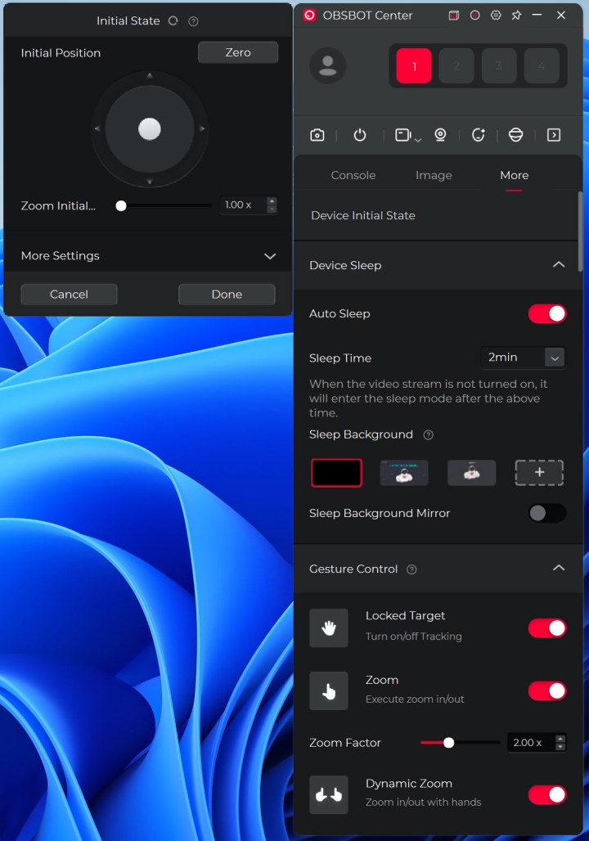Open settings via the gear icon
This screenshot has height=841, width=589.
pyautogui.click(x=496, y=16)
